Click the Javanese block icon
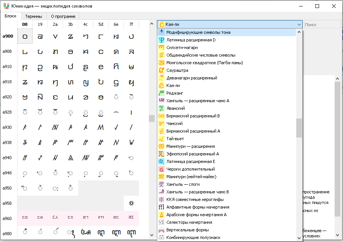 click(x=161, y=108)
